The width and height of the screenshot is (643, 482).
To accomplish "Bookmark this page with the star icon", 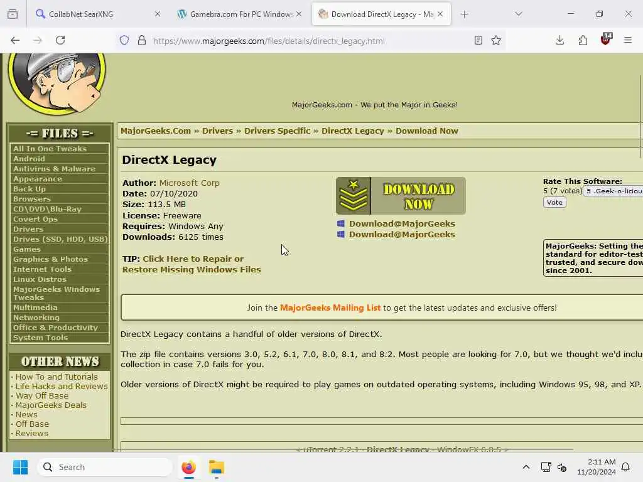I will pos(496,40).
